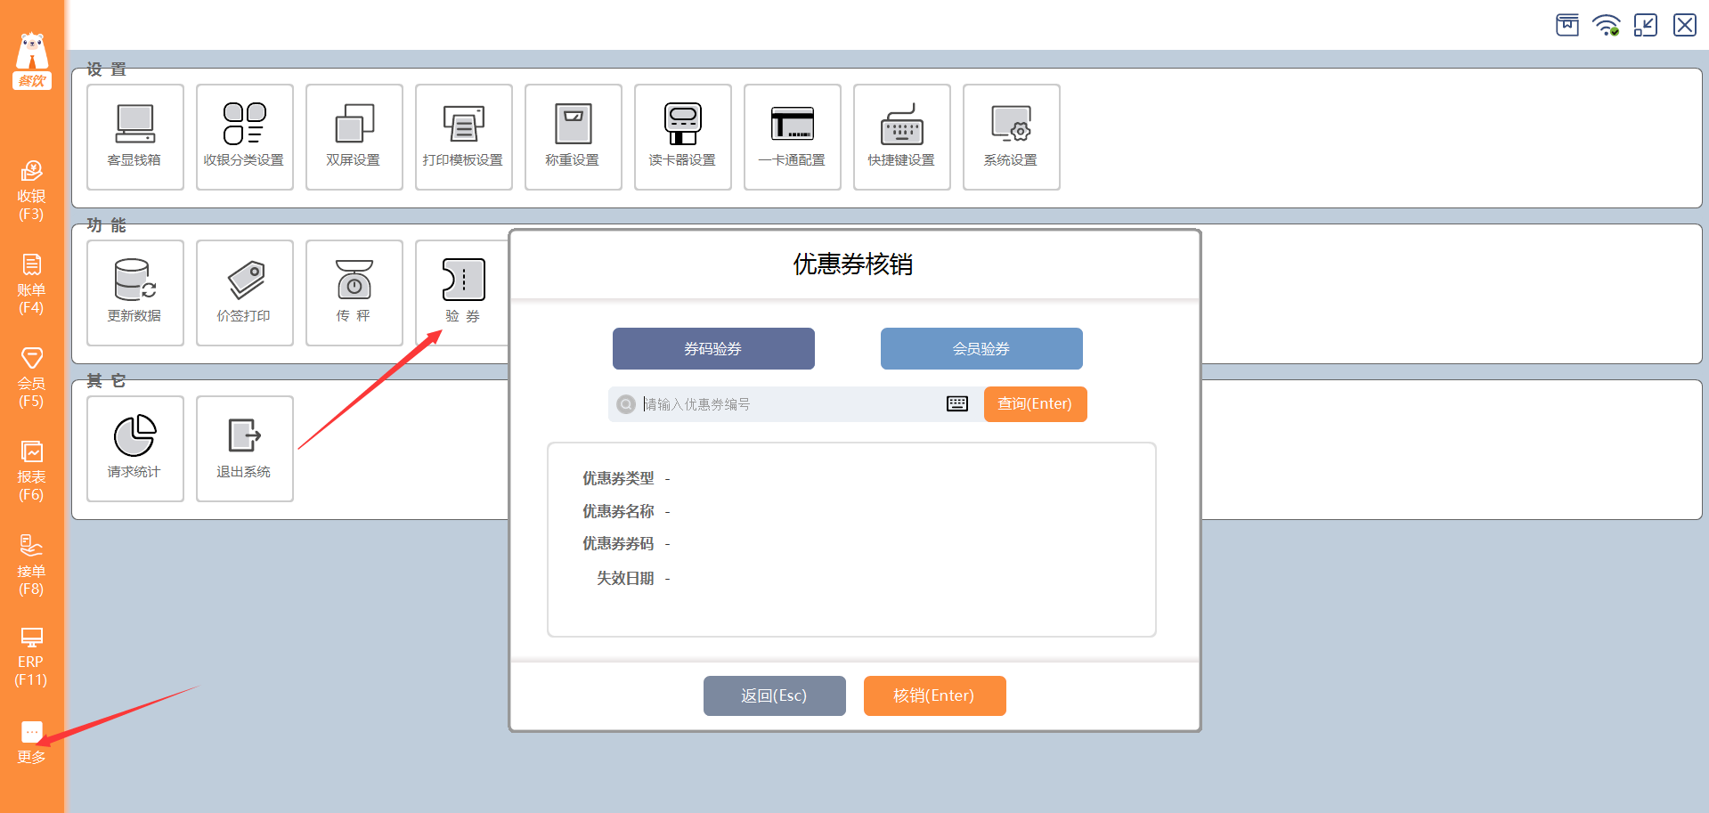
Task: Click the 优惠券券码 label
Action: 618,543
